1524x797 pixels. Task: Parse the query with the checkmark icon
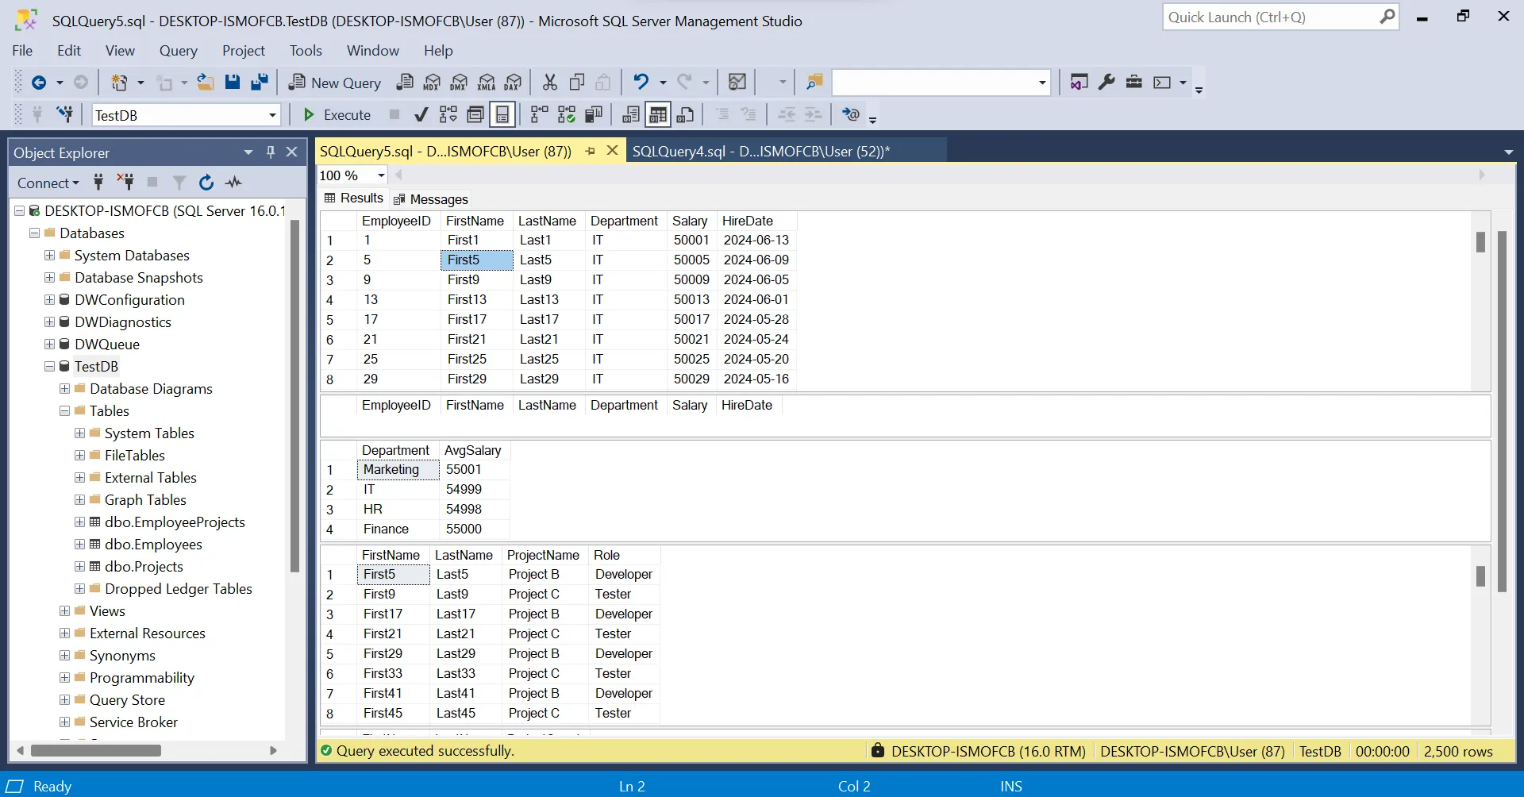pos(421,115)
